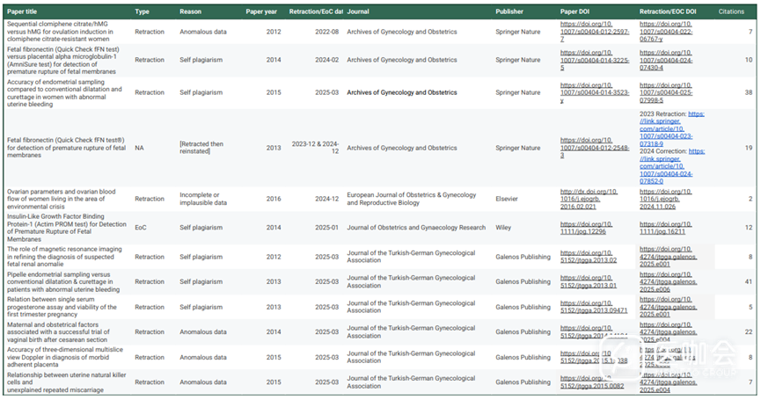Select the Type column header

pyautogui.click(x=142, y=12)
